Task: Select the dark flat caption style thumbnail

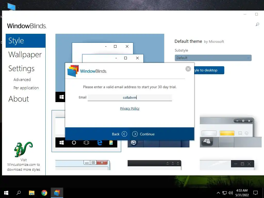Action: 227,165
